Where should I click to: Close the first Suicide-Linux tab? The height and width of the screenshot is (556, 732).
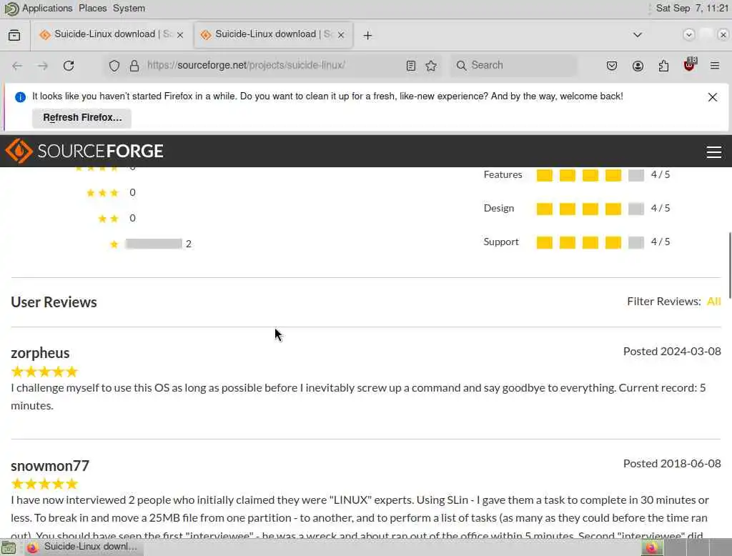(180, 35)
